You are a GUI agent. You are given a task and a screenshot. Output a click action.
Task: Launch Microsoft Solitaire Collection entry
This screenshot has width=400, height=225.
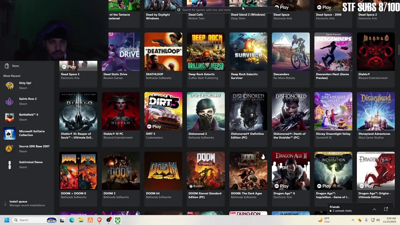click(27, 133)
